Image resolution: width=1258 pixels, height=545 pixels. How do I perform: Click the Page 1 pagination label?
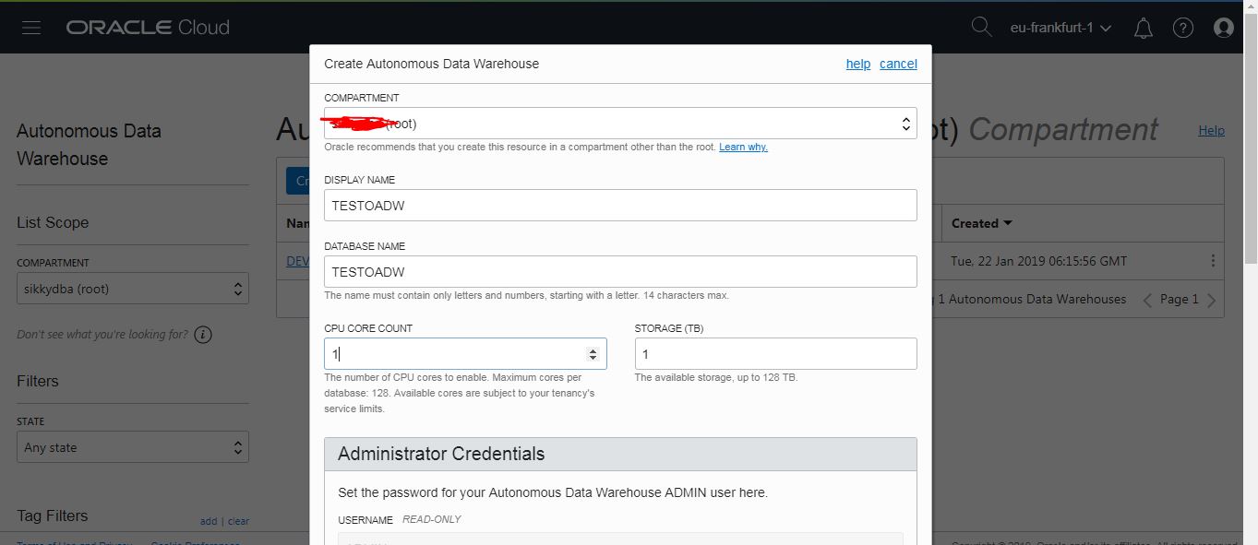[x=1180, y=300]
